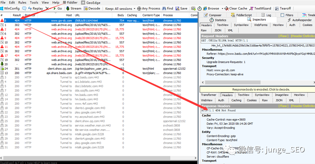Select request JSON tab

(218, 30)
